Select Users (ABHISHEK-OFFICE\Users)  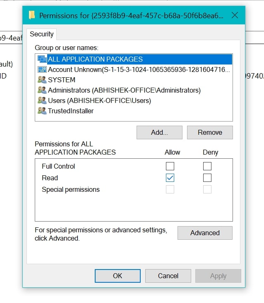tap(134, 100)
